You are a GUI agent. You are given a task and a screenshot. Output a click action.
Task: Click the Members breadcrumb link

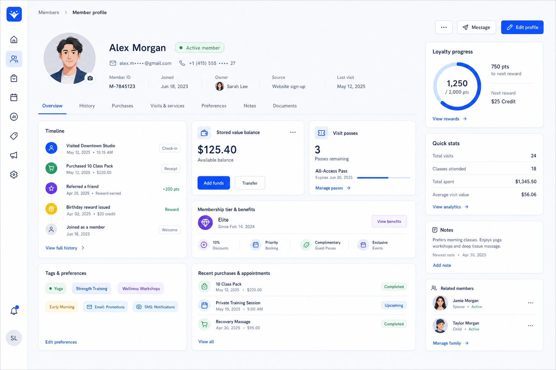(49, 13)
